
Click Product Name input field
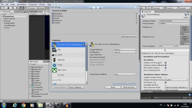point(174,23)
